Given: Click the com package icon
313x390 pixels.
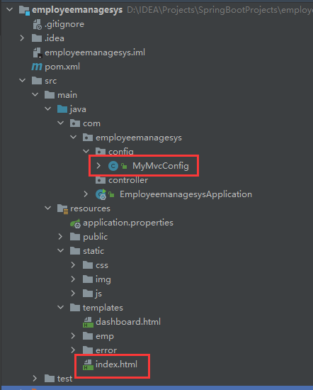Looking at the screenshot, I should [x=75, y=123].
